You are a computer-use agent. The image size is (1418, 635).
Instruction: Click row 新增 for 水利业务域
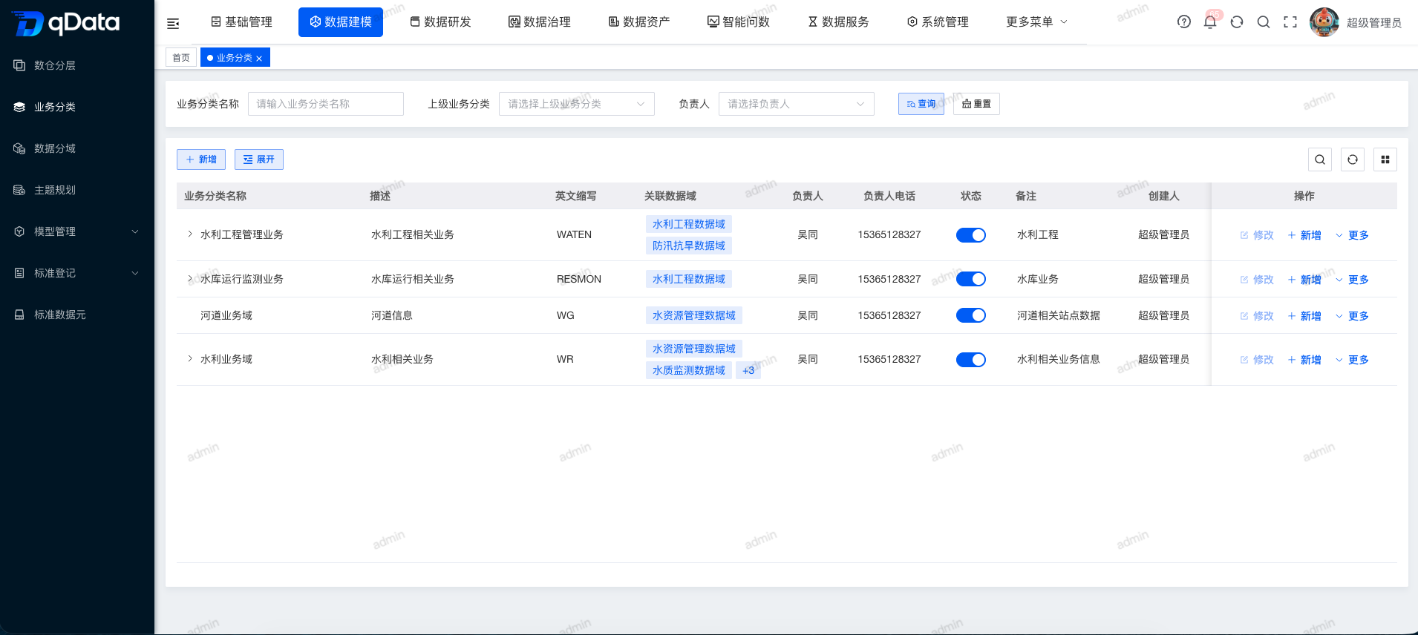click(x=1304, y=360)
